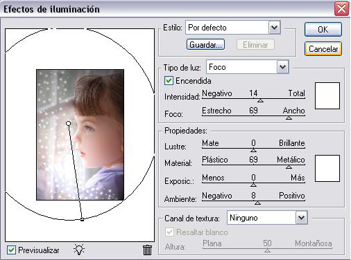351x260 pixels.
Task: Click the Material slider handle
Action: click(289, 167)
